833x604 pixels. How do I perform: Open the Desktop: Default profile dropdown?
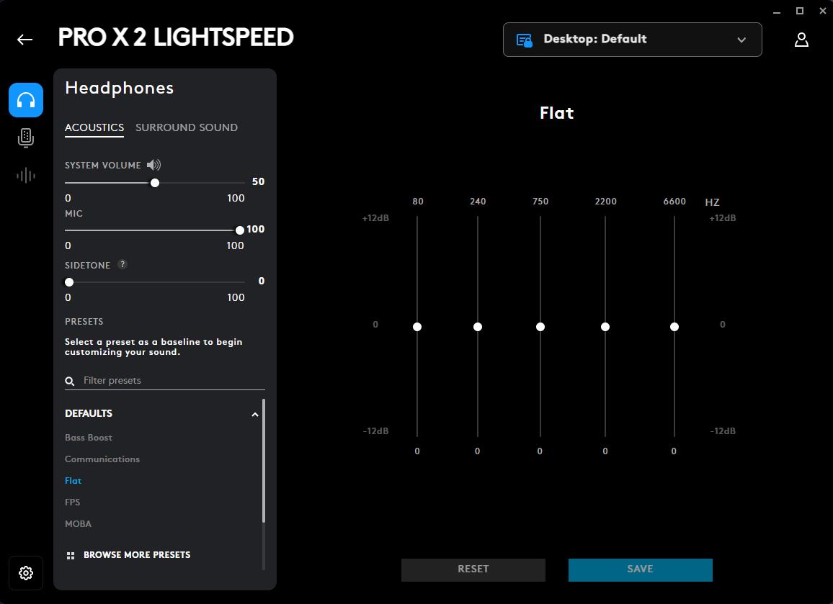[x=632, y=40]
